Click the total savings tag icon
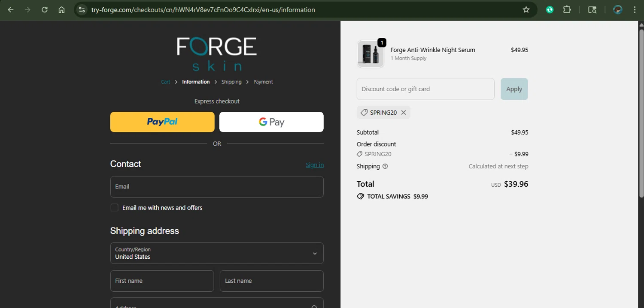The height and width of the screenshot is (308, 644). coord(361,196)
